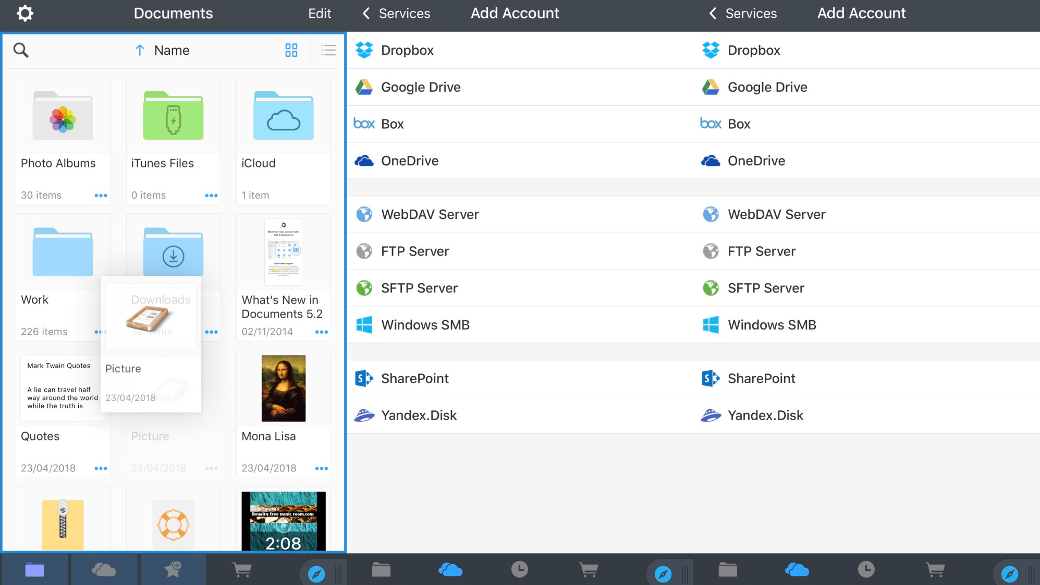The width and height of the screenshot is (1040, 585).
Task: Add Box account in middle panel
Action: (520, 124)
